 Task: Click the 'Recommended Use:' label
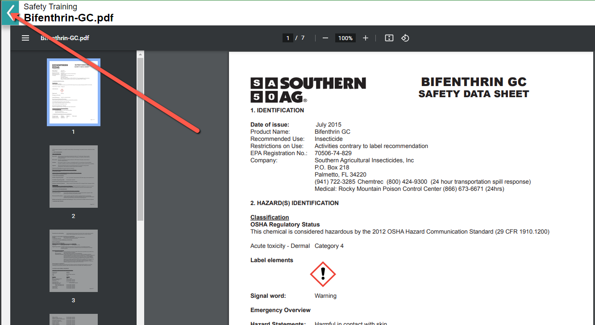(277, 139)
